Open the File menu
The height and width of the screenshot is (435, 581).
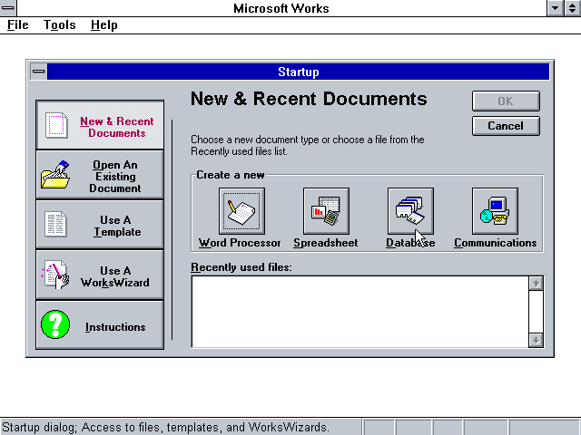pyautogui.click(x=18, y=24)
